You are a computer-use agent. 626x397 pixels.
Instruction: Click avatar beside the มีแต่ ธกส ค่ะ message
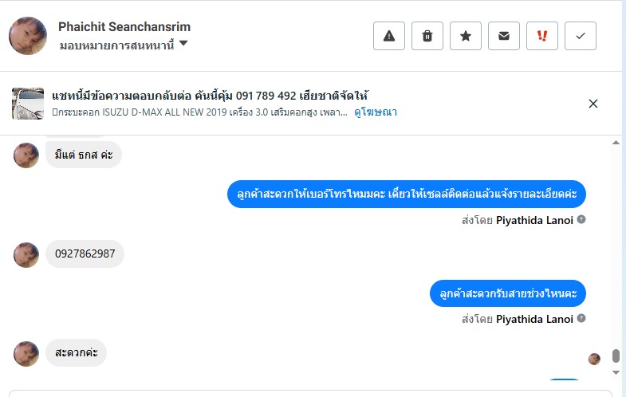pos(26,155)
